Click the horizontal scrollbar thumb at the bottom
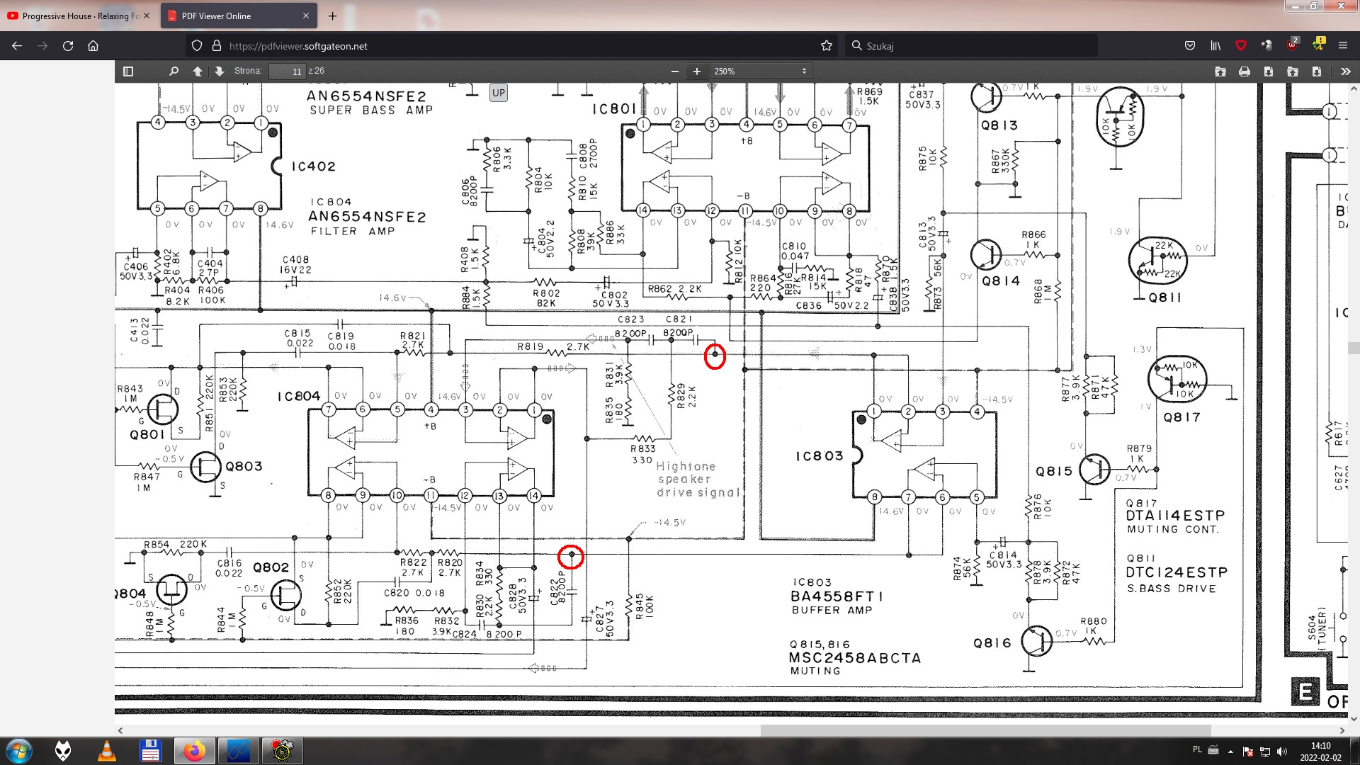Viewport: 1360px width, 765px height. tap(985, 730)
